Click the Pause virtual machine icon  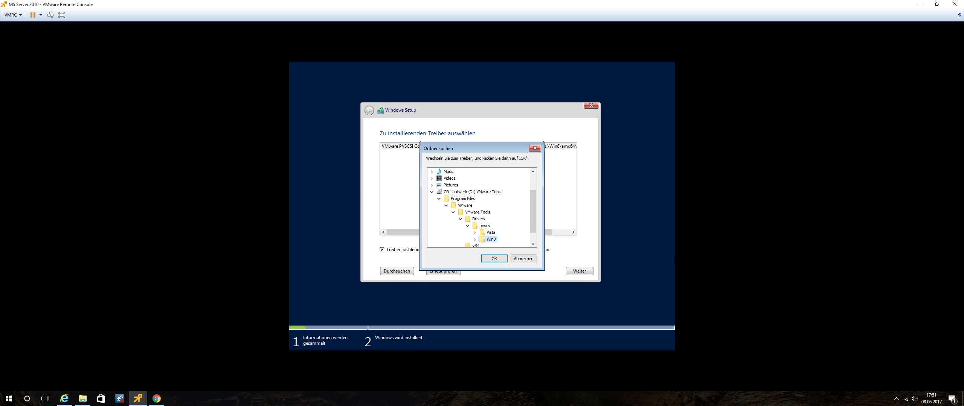pos(33,15)
